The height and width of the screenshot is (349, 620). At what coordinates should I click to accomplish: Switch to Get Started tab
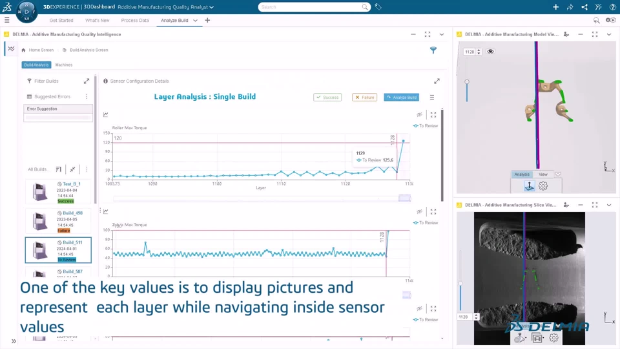[x=61, y=20]
